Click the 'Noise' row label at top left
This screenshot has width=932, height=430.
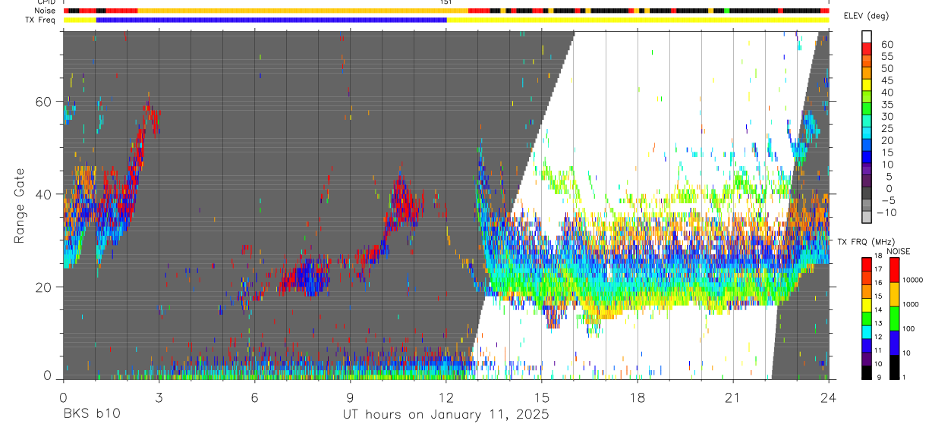[45, 11]
